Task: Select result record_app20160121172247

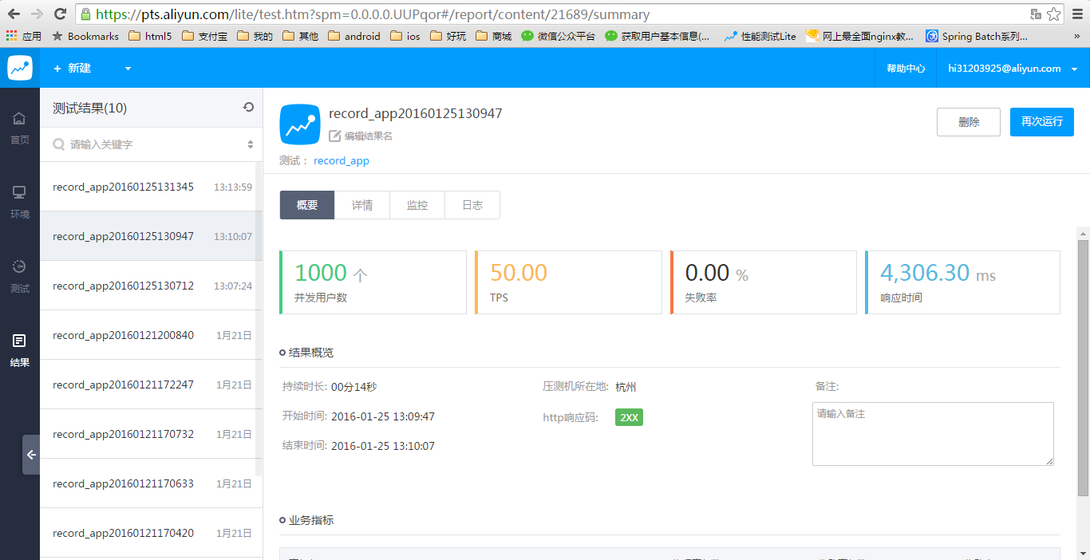Action: 152,385
